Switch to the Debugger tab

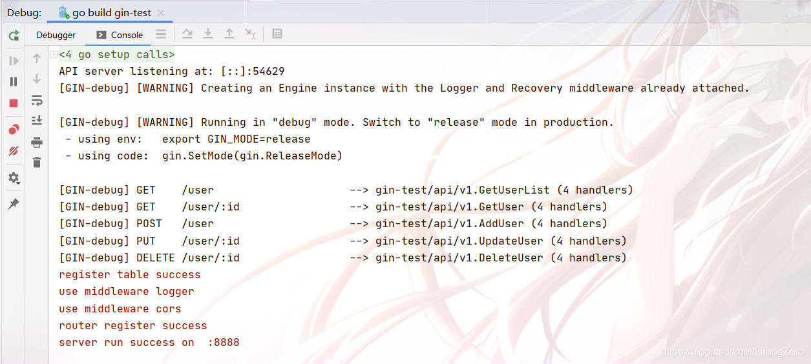coord(56,35)
